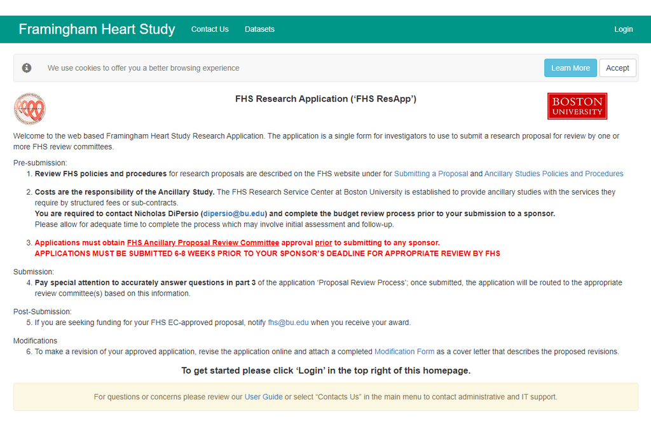
Task: Open the Datasets menu item
Action: 259,29
